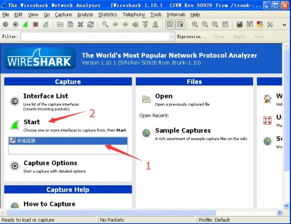This screenshot has height=224, width=291.
Task: Find a packet magnifier toolbar icon
Action: tap(105, 24)
